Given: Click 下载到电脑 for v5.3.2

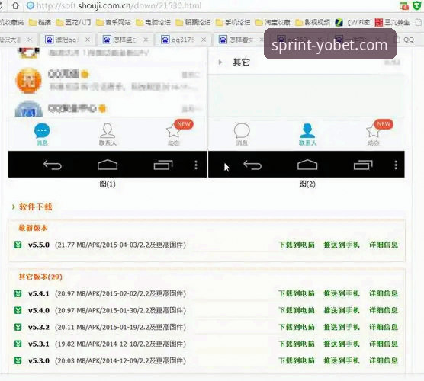Looking at the screenshot, I should [297, 327].
